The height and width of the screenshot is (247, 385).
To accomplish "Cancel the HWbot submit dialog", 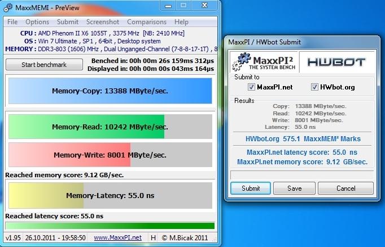I will pyautogui.click(x=345, y=188).
